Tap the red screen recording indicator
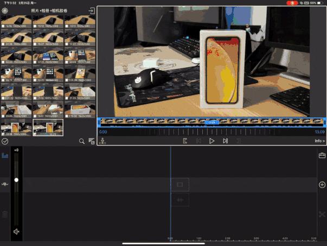This screenshot has width=327, height=246. point(292,3)
